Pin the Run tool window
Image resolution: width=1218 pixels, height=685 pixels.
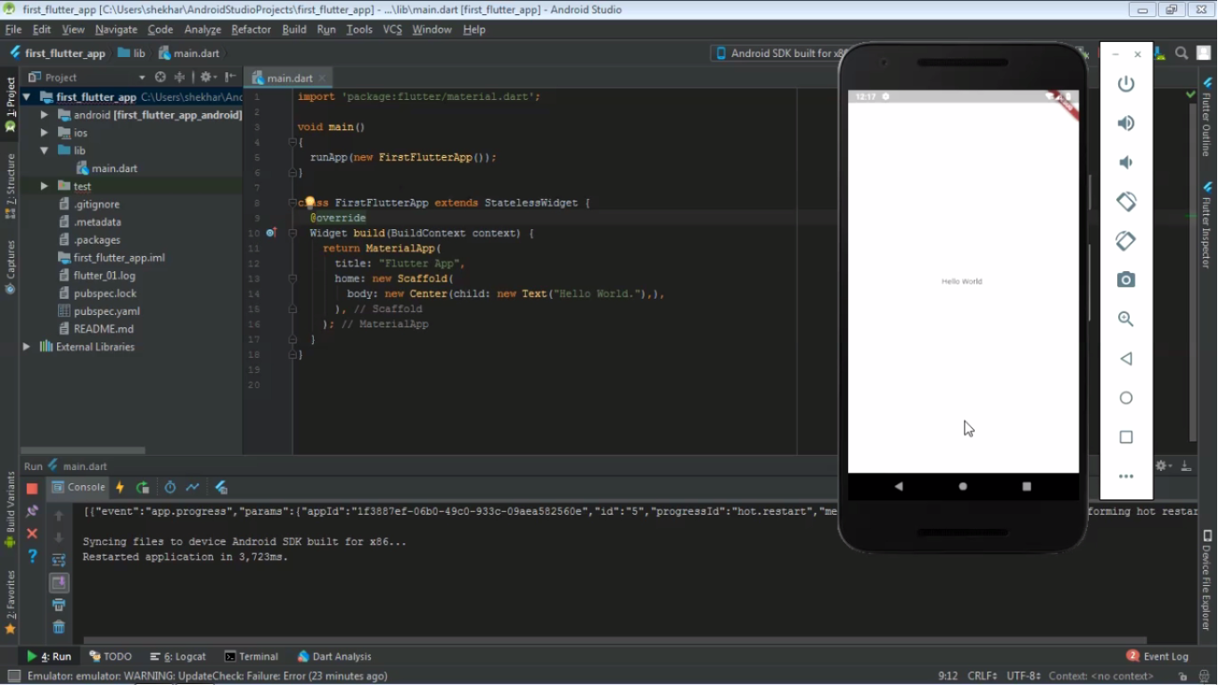pyautogui.click(x=32, y=510)
